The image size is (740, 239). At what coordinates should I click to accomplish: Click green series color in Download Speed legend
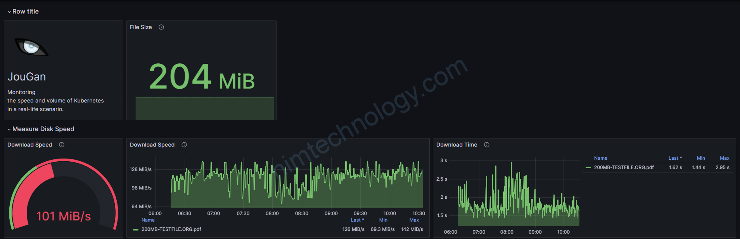pyautogui.click(x=136, y=229)
